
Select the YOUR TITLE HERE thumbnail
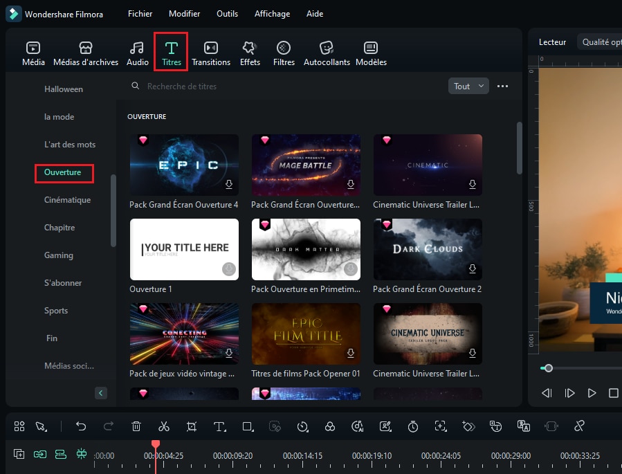pos(185,250)
